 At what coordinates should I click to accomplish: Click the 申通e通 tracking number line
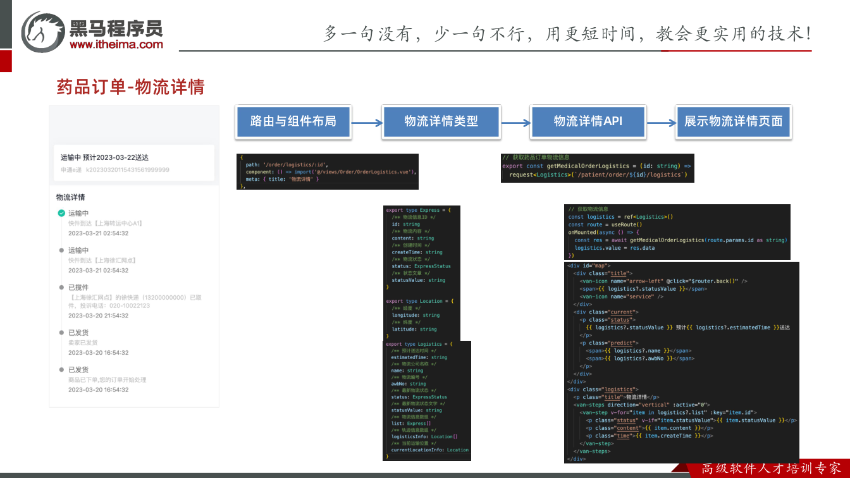coord(115,170)
